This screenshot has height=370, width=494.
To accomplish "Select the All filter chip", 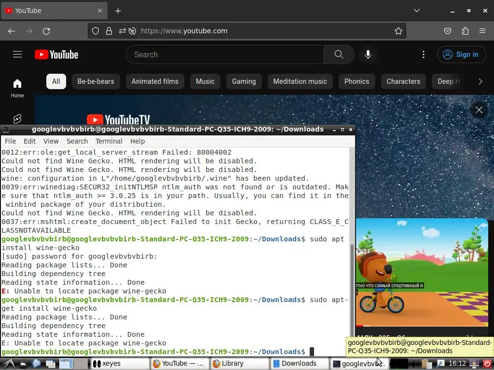I will pos(56,81).
